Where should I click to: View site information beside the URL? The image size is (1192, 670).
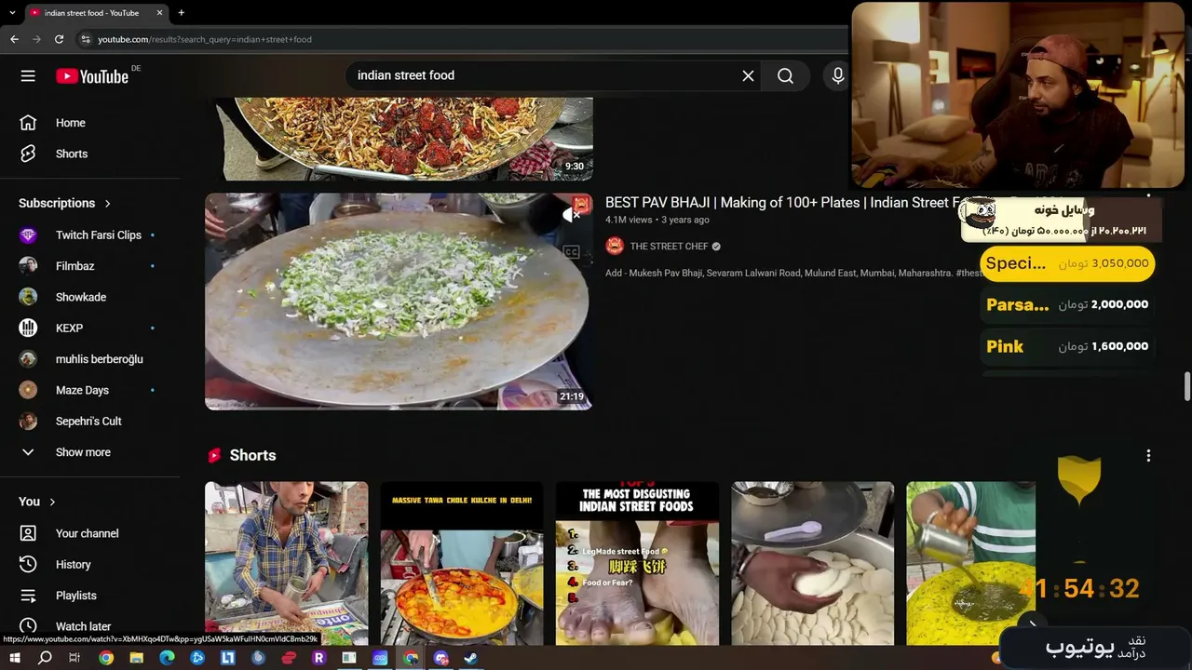[86, 39]
